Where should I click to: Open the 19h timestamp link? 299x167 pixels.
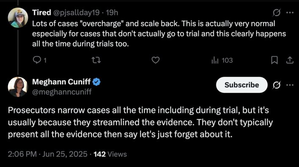112,13
